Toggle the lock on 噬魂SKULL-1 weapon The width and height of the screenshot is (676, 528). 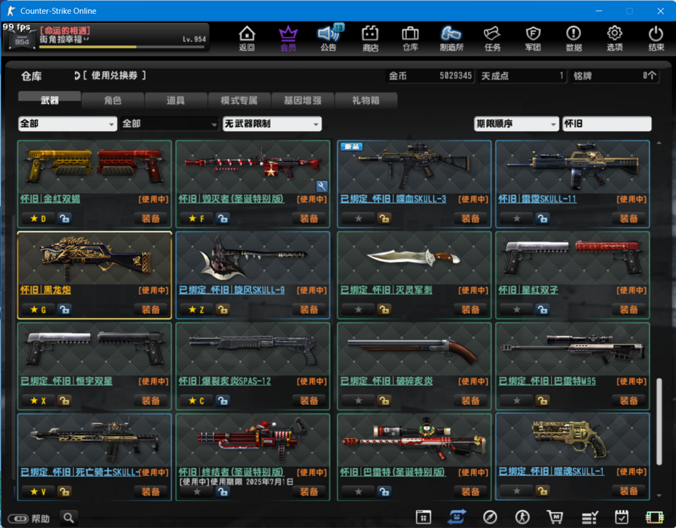tap(542, 490)
